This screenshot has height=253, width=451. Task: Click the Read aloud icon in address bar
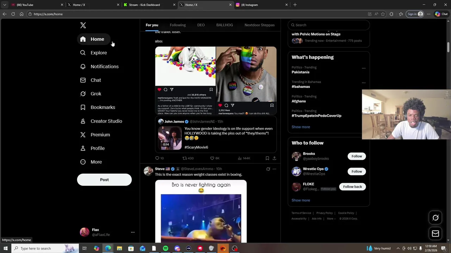(x=376, y=14)
